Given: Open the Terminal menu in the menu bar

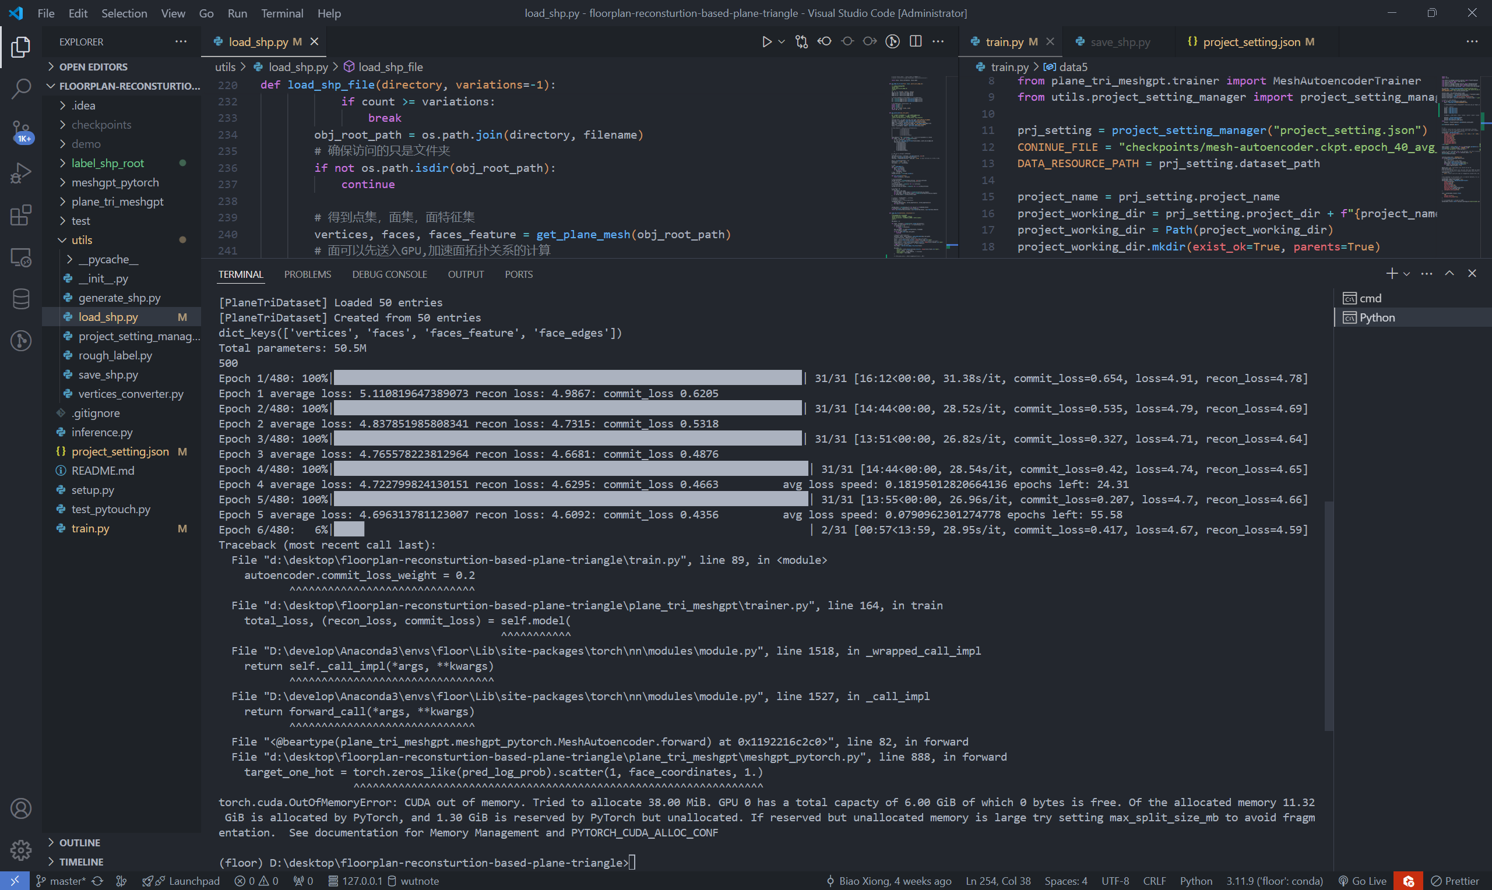Looking at the screenshot, I should coord(282,13).
